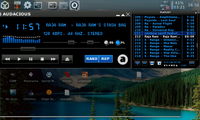
Task: Open the playlist selection button
Action: click(x=152, y=63)
